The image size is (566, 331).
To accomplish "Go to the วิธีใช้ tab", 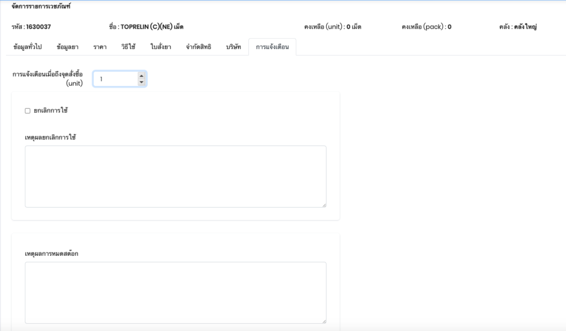I will tap(129, 47).
